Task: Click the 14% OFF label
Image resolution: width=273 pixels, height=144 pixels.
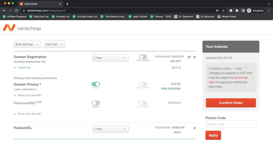Action: click(175, 61)
